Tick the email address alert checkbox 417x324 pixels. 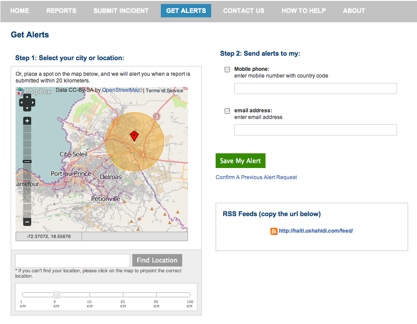(x=227, y=111)
